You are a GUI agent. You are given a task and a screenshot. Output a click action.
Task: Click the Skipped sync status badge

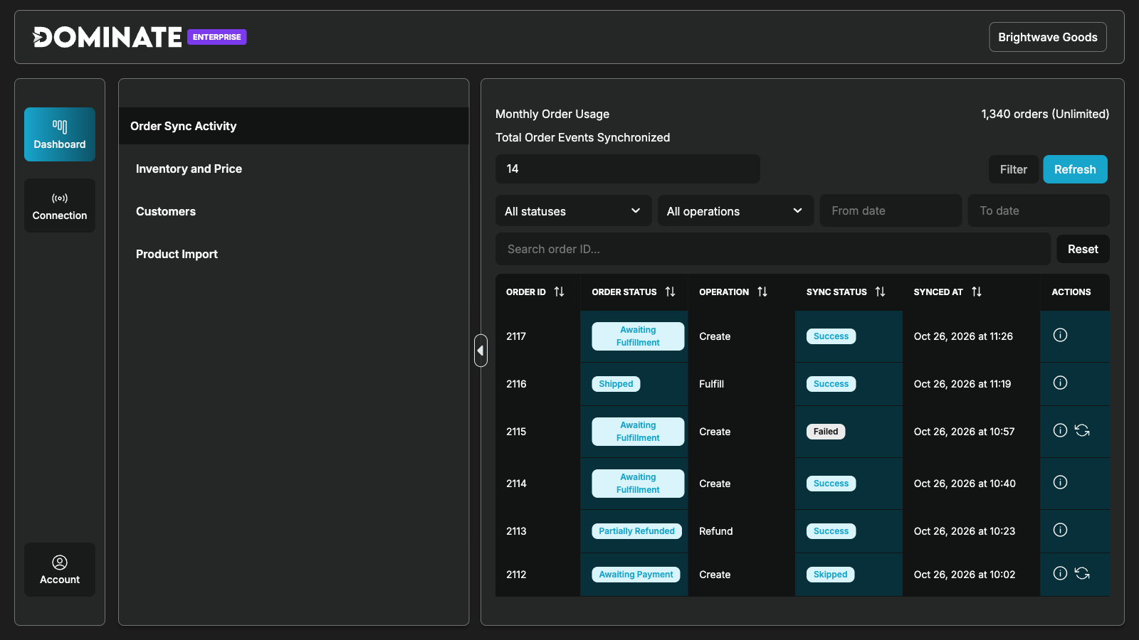click(x=830, y=575)
